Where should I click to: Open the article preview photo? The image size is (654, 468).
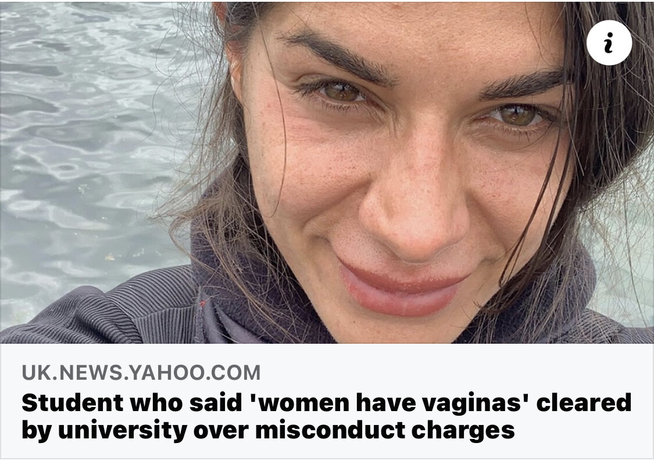point(327,172)
